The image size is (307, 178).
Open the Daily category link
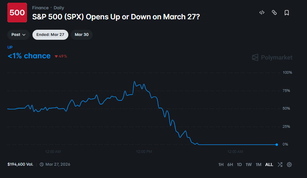(x=59, y=8)
